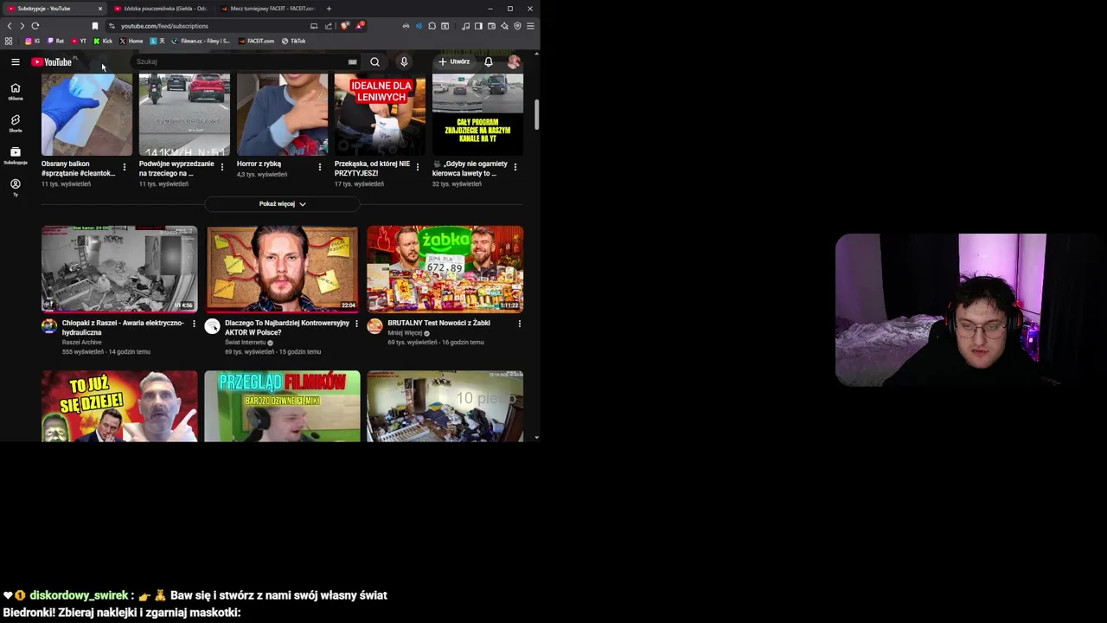Screen dimensions: 1107x623
Task: Open the Filman.cc bookmark
Action: [x=202, y=41]
